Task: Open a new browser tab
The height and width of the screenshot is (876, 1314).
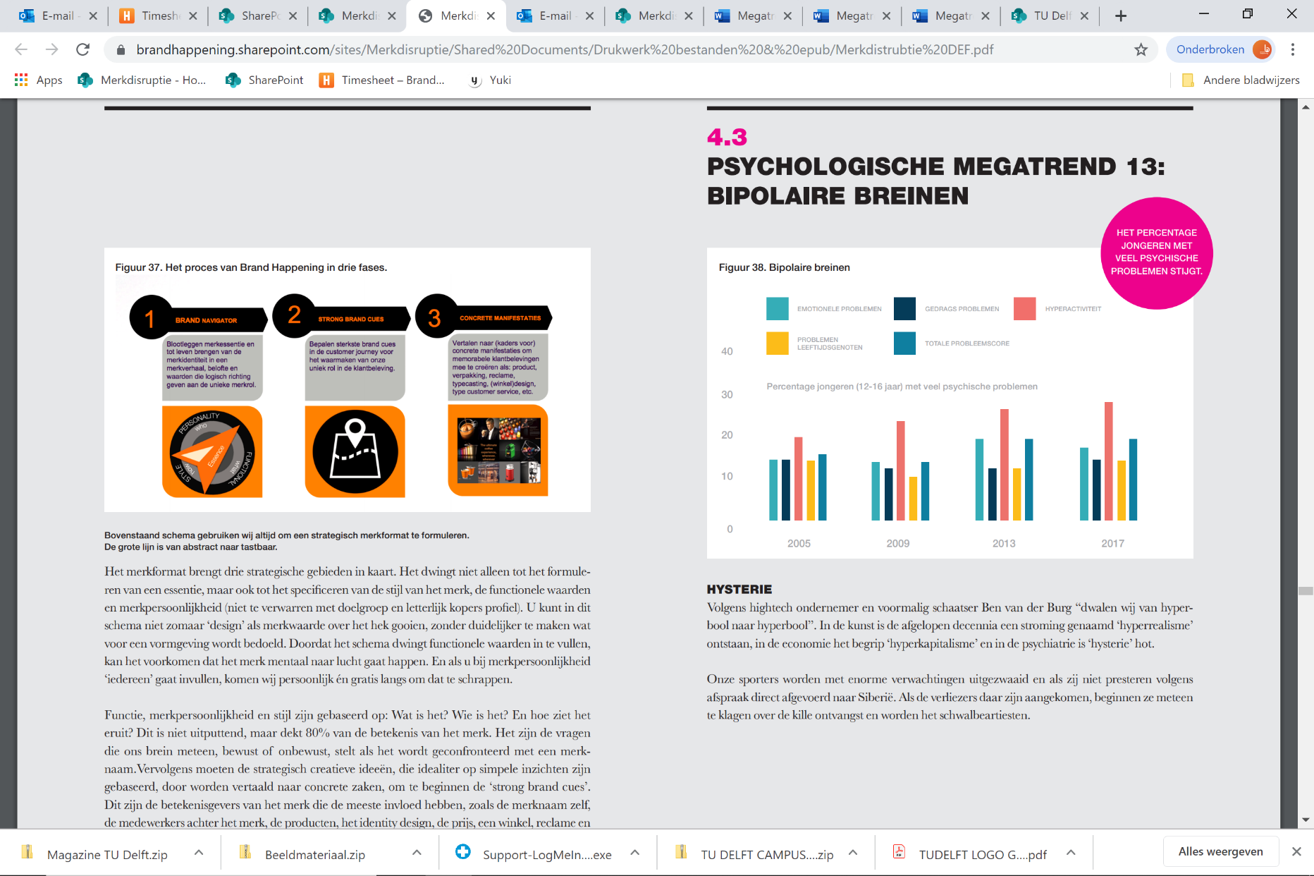Action: tap(1120, 16)
